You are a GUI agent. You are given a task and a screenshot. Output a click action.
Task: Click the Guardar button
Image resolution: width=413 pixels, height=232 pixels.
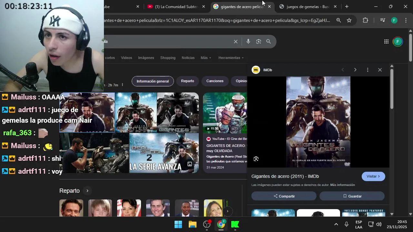coord(352,196)
